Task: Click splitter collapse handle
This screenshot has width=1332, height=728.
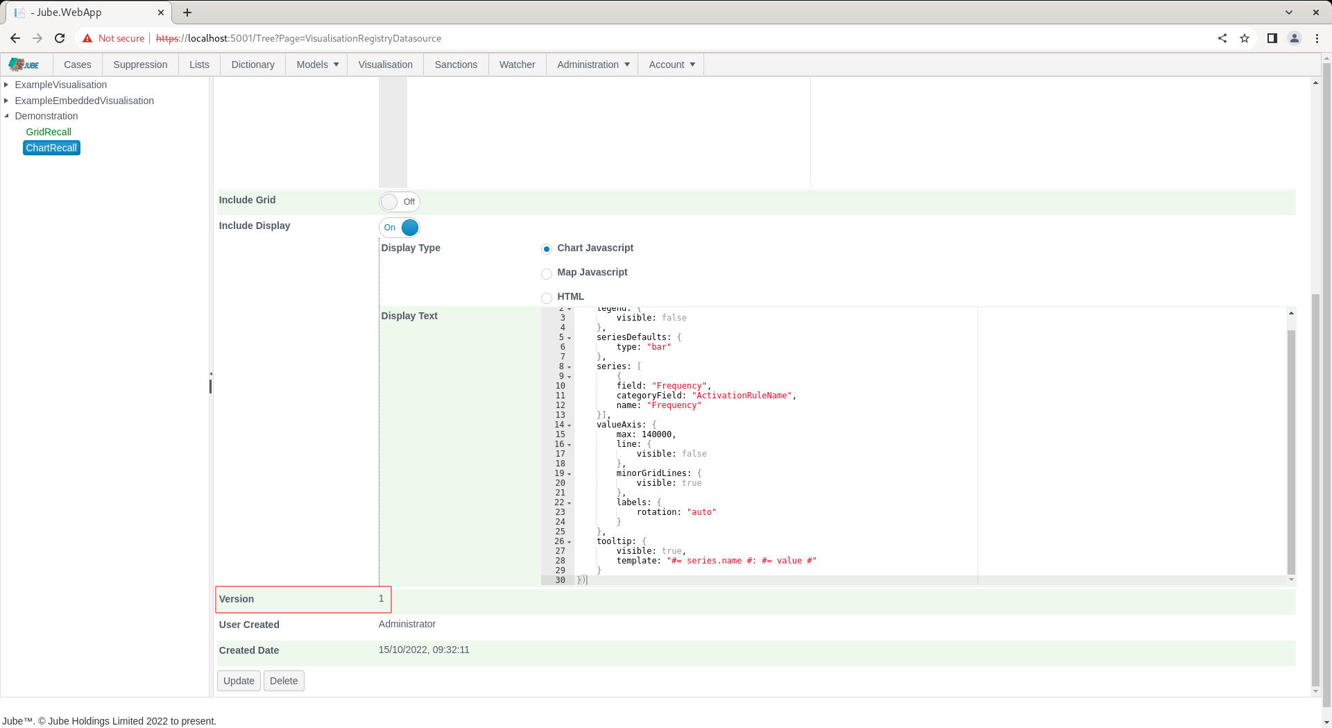Action: [x=210, y=374]
